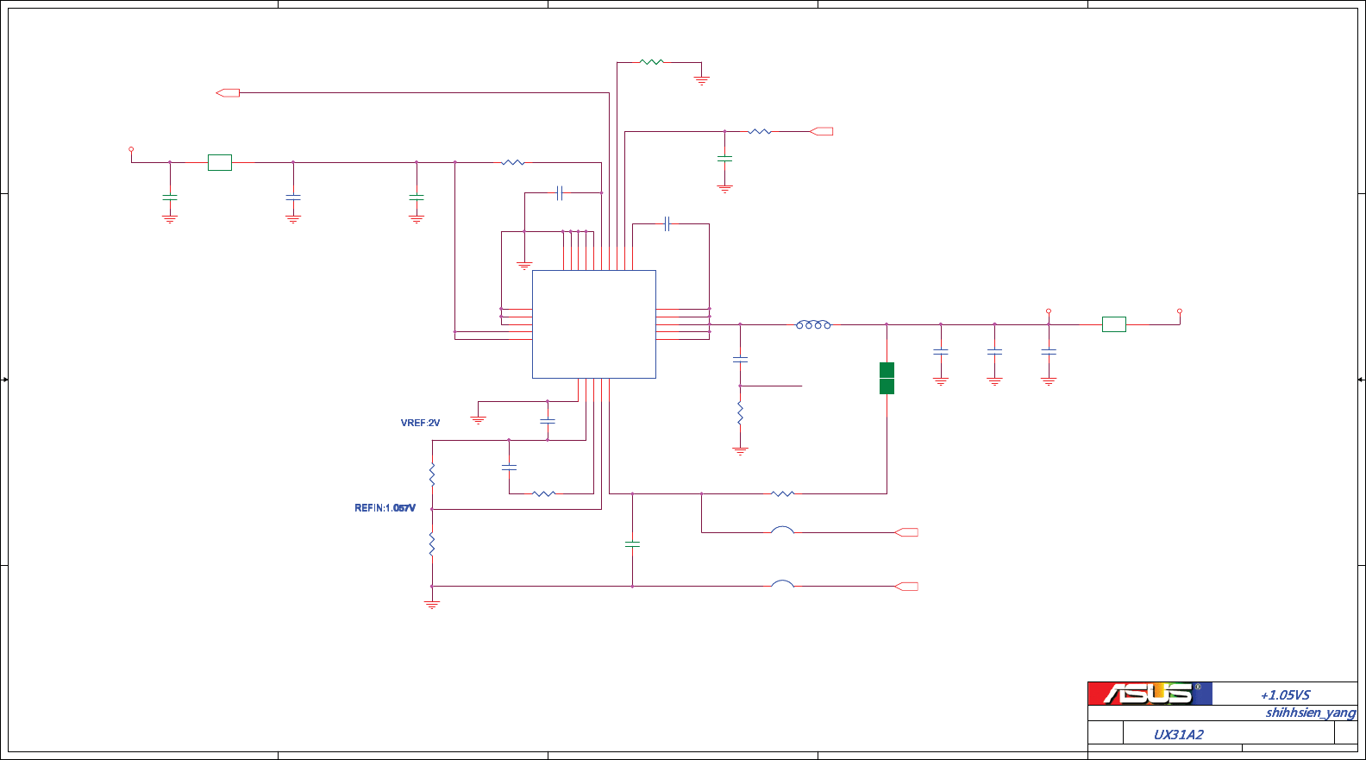Click the boxed component on the input power rail

[220, 162]
